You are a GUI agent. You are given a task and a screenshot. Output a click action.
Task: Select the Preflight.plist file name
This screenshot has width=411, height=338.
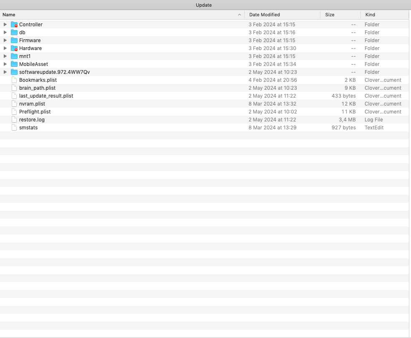[x=35, y=112]
